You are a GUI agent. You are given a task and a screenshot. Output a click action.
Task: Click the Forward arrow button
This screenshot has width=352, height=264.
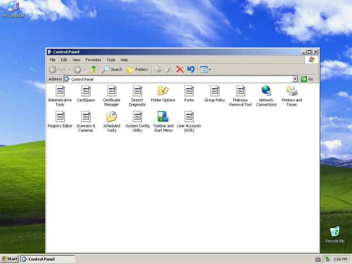pyautogui.click(x=77, y=69)
